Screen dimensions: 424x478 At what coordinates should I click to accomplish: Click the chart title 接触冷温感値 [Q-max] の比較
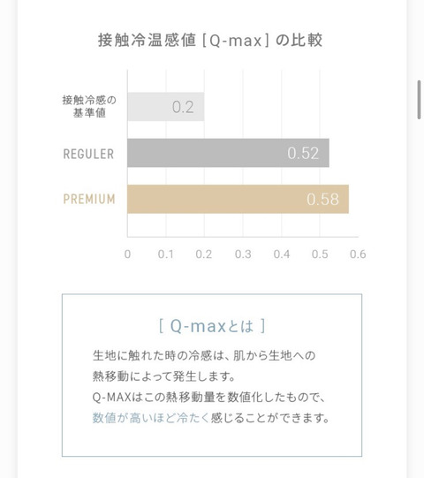coord(210,41)
